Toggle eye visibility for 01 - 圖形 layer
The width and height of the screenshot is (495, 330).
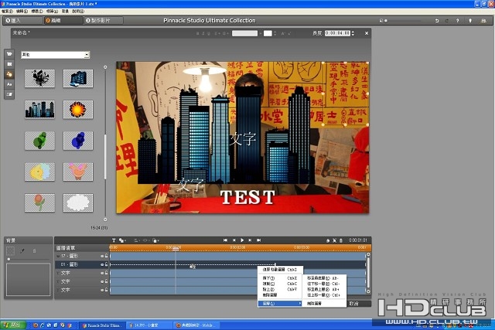102,264
